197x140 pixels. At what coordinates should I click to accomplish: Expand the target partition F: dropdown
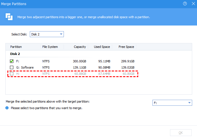[x=172, y=103]
